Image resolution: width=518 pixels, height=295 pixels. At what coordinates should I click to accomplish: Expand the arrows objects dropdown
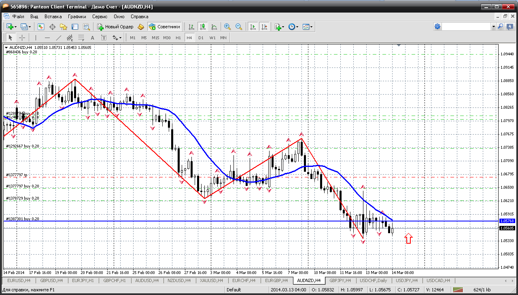117,38
